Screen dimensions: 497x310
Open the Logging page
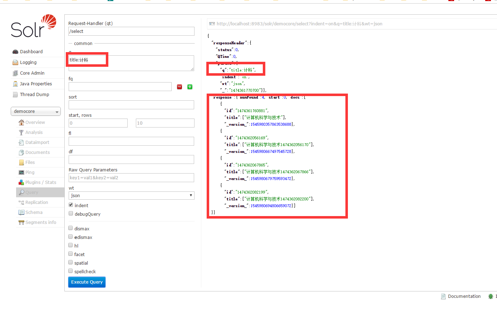click(28, 62)
